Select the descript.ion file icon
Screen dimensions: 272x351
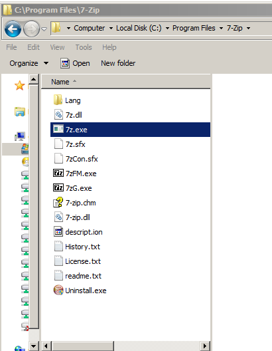pos(58,231)
